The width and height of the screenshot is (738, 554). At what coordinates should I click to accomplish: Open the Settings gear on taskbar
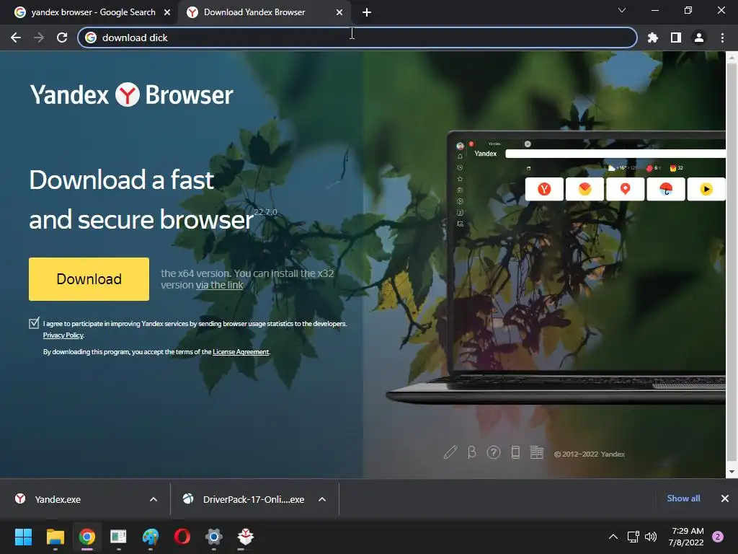(x=213, y=537)
